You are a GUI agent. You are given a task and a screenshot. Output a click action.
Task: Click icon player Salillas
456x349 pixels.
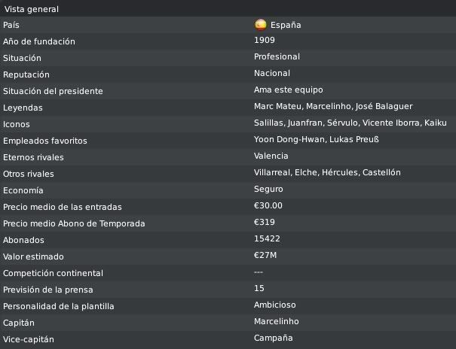pyautogui.click(x=268, y=123)
